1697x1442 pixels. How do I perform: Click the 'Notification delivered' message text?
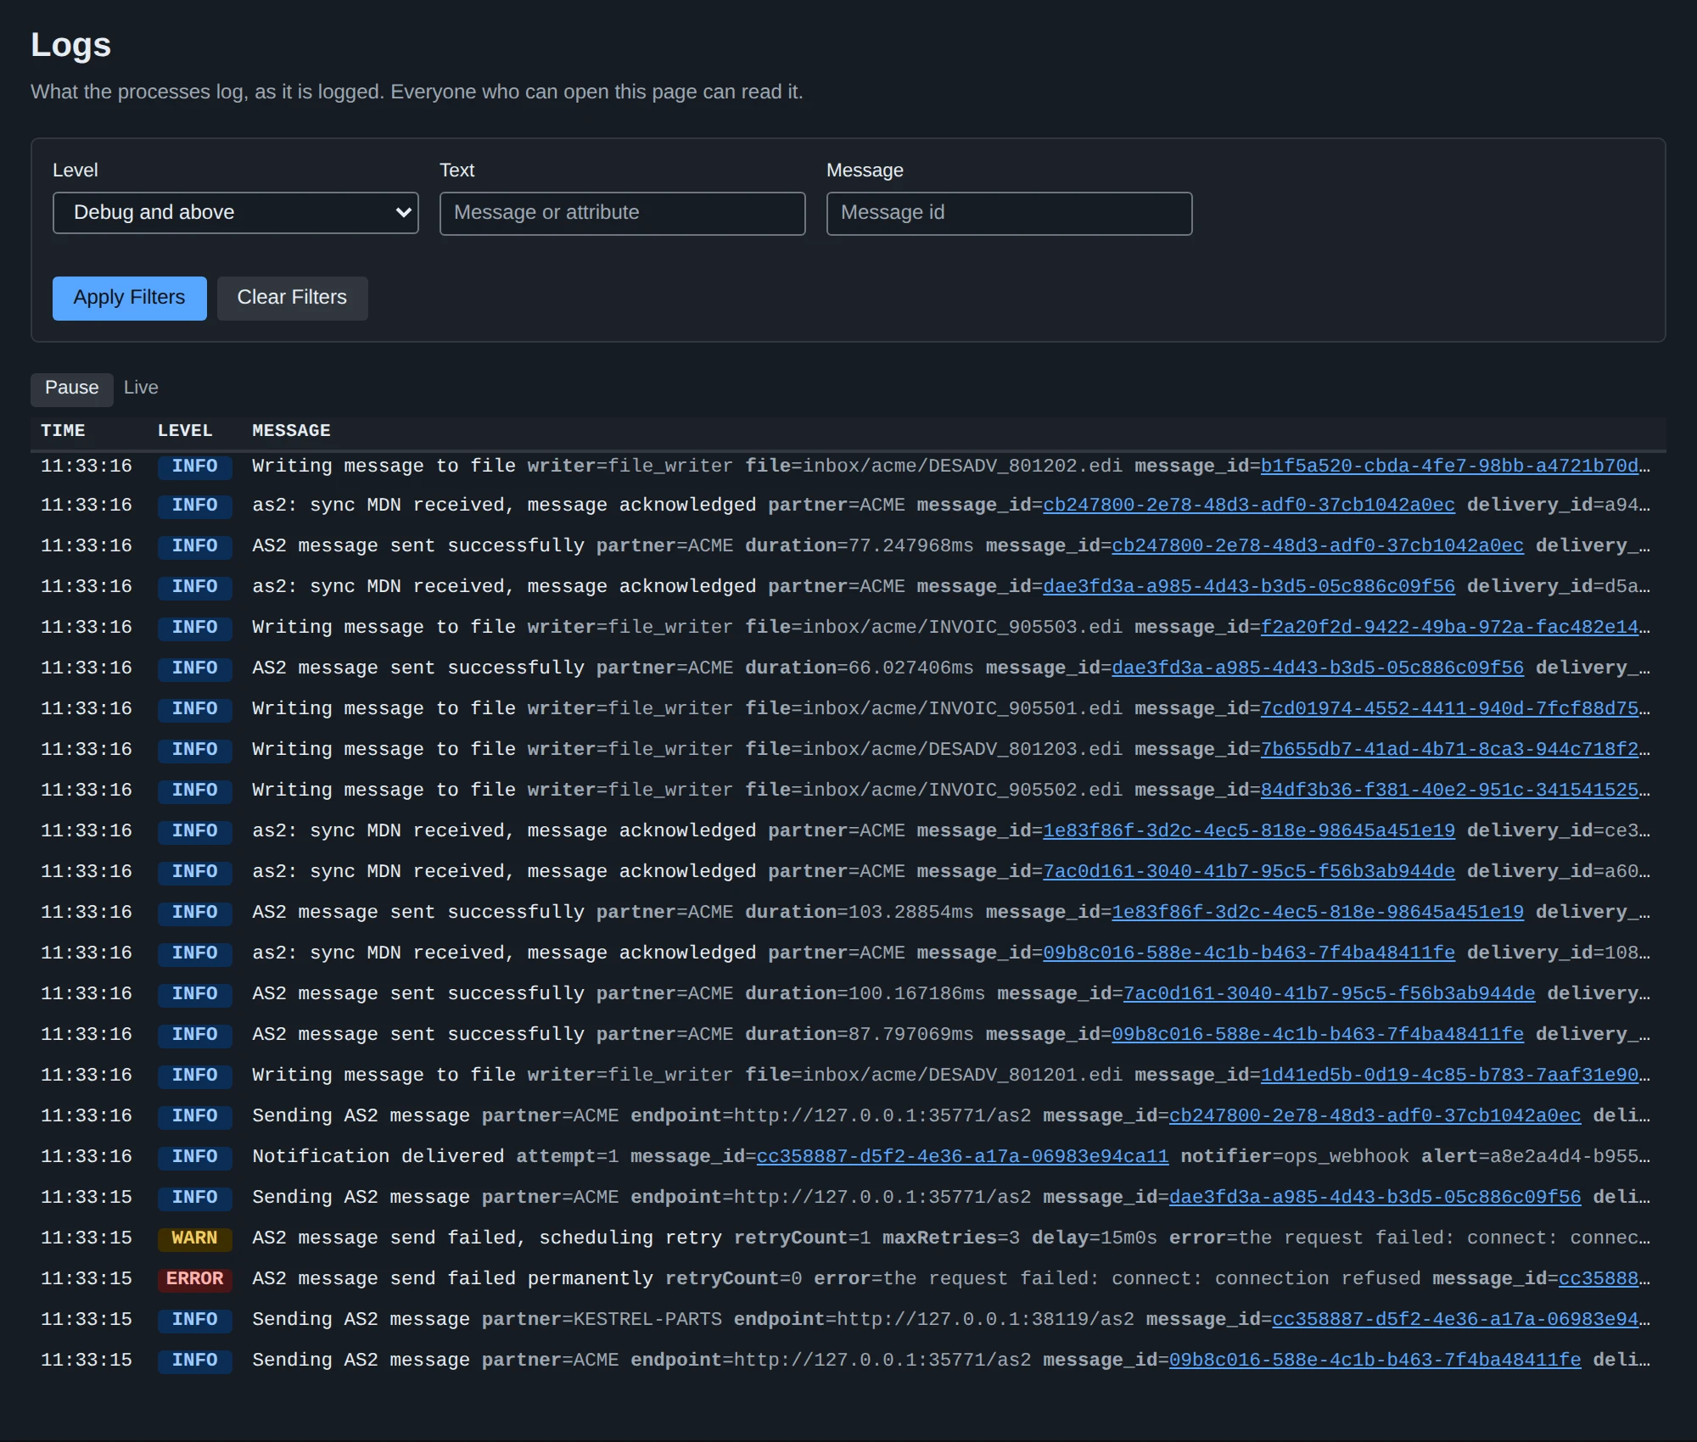click(378, 1157)
